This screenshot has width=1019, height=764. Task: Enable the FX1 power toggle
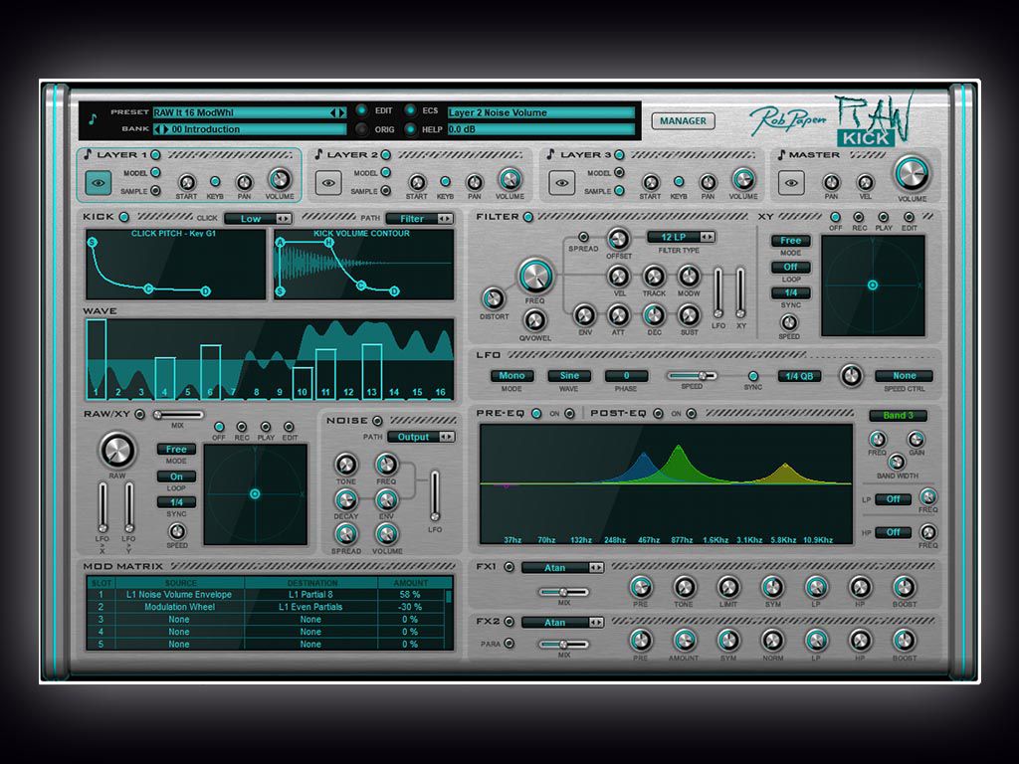[x=509, y=567]
